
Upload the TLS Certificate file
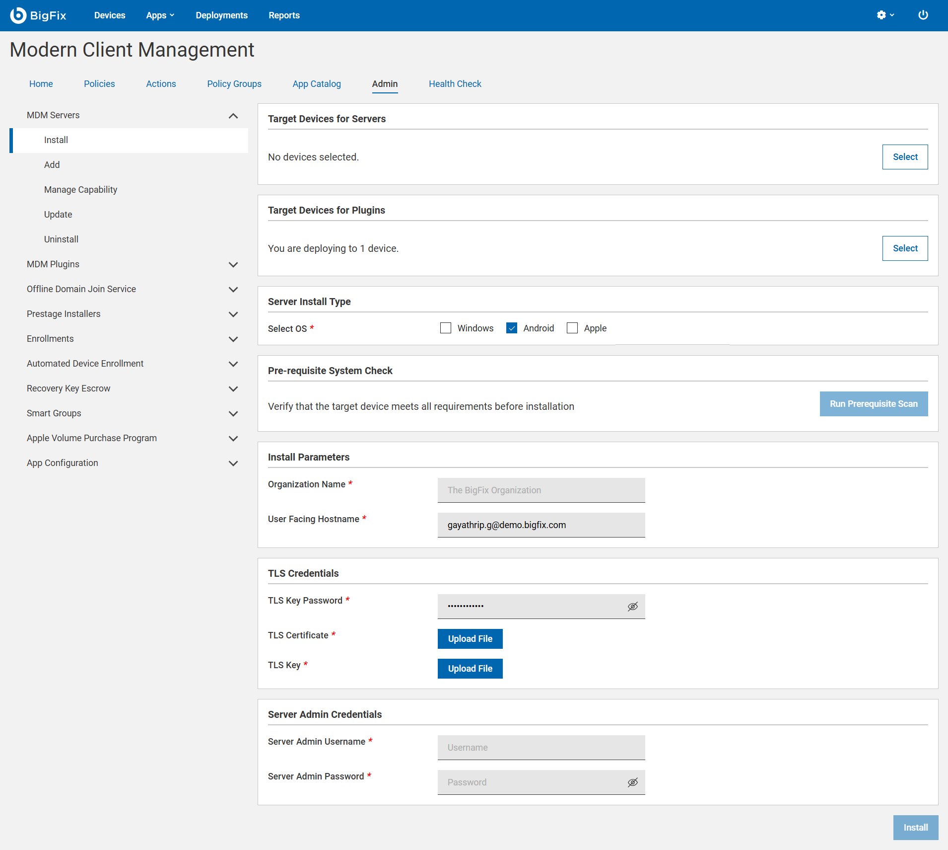[470, 638]
